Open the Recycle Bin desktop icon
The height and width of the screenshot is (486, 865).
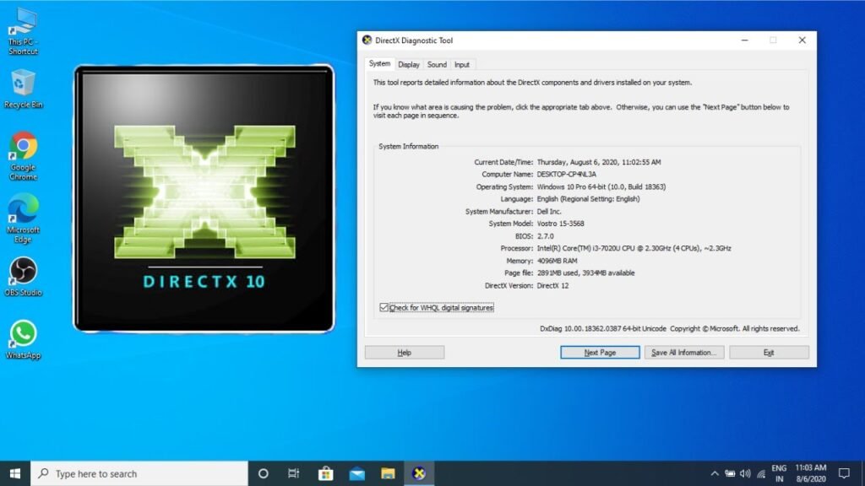coord(23,89)
